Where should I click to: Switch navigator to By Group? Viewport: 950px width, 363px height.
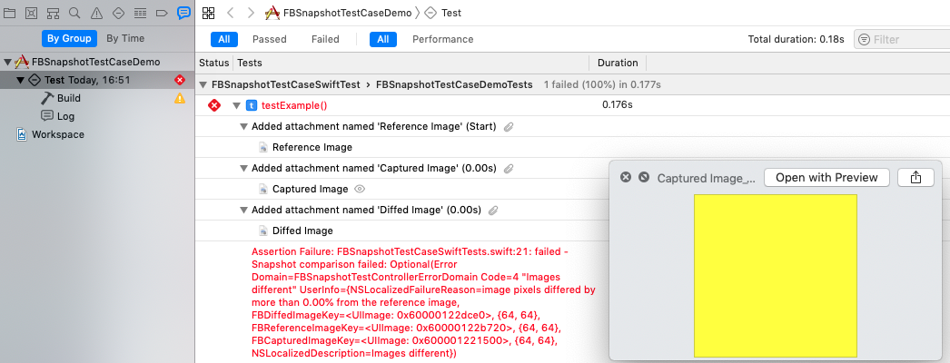pos(69,38)
